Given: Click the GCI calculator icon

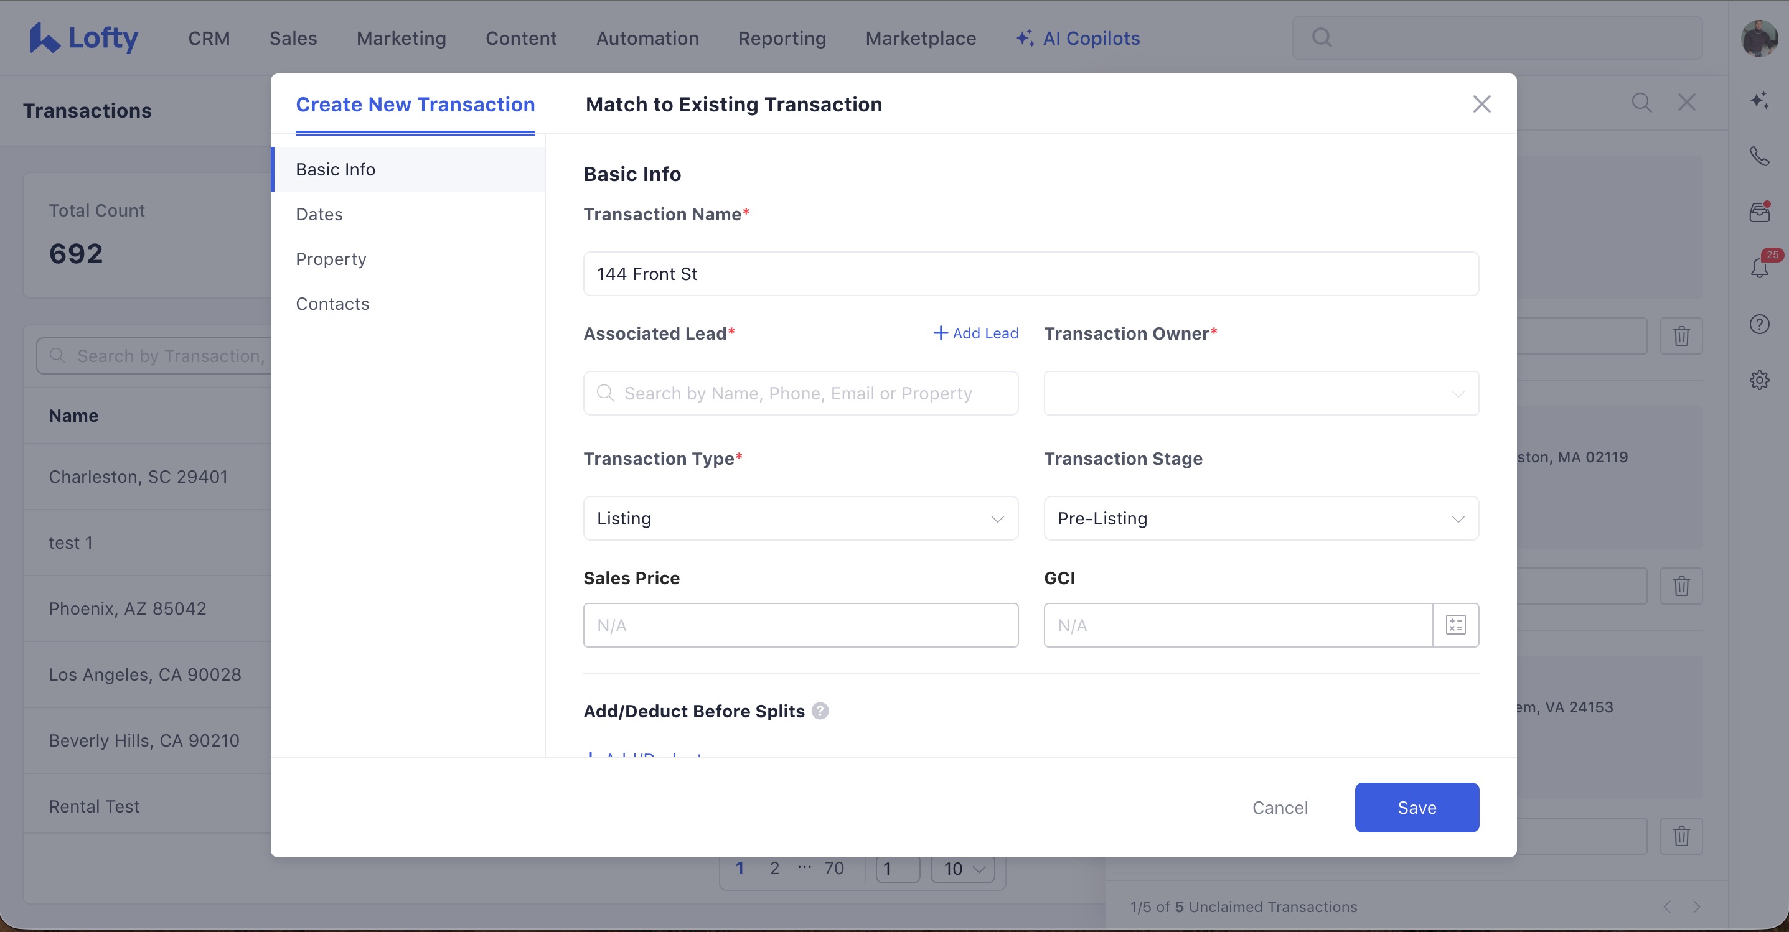Looking at the screenshot, I should pyautogui.click(x=1455, y=625).
